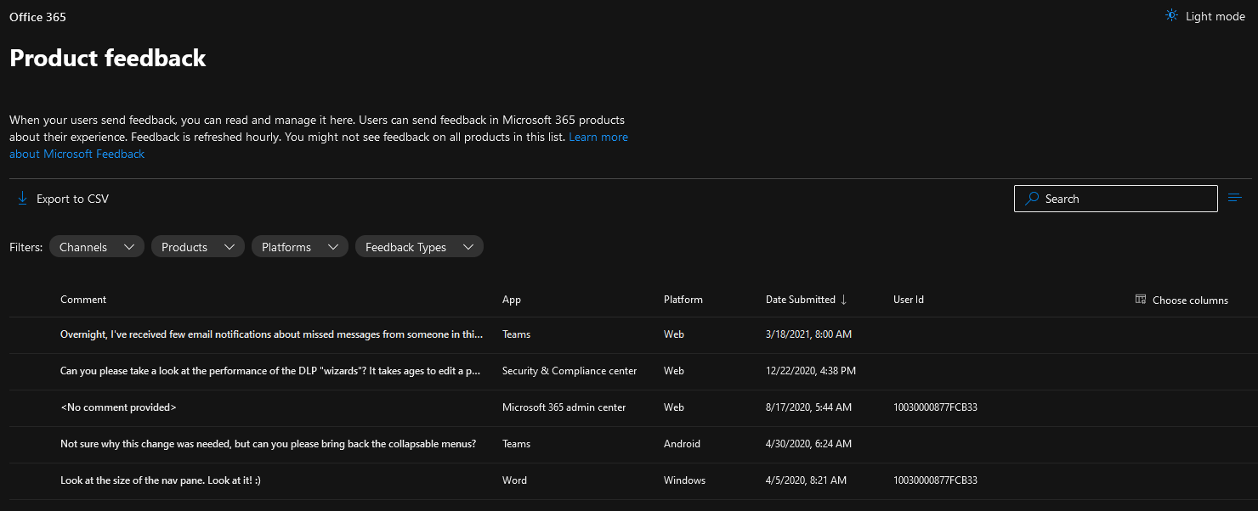This screenshot has width=1258, height=511.
Task: Click the Word app cell
Action: tap(514, 480)
